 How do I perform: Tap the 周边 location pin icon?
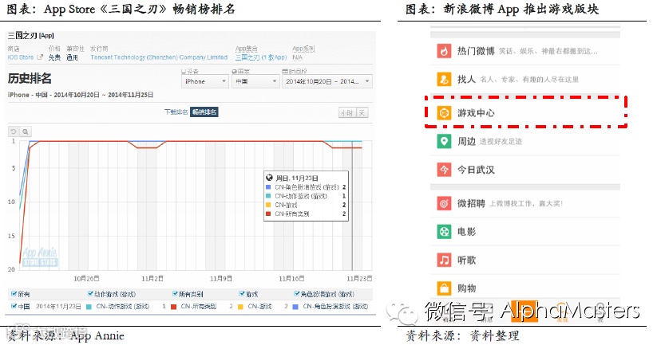click(x=444, y=141)
